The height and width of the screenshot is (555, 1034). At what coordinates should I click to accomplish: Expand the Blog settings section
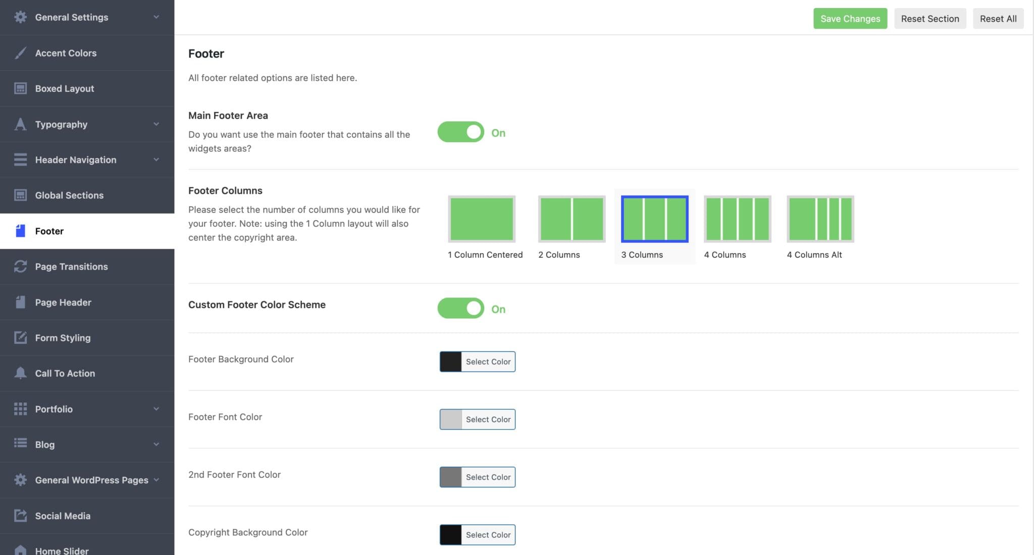156,444
